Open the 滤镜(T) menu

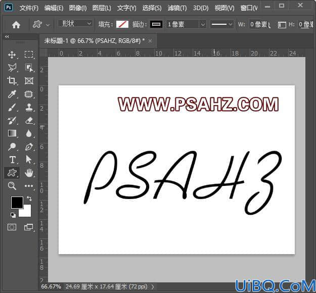(177, 8)
